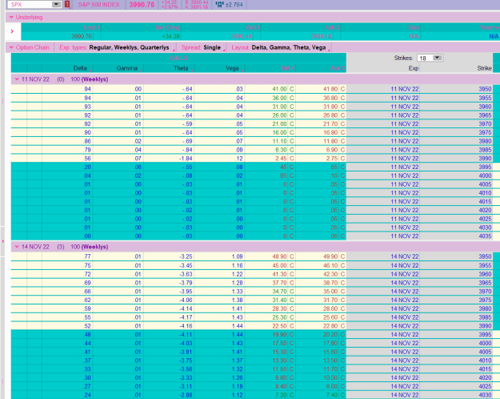
Task: Click bid 41.00 for 11 NOV 3950 call
Action: click(x=279, y=89)
